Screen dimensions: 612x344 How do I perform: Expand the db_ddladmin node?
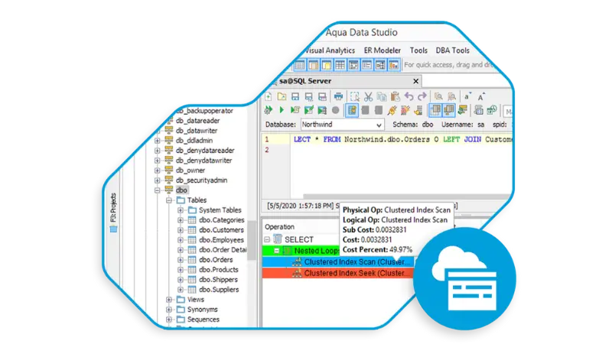pyautogui.click(x=158, y=141)
